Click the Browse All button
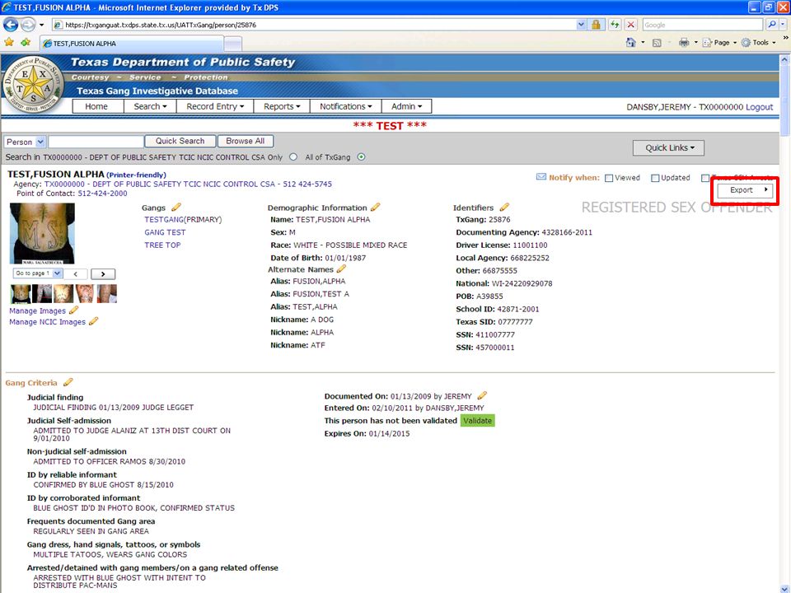 tap(246, 141)
